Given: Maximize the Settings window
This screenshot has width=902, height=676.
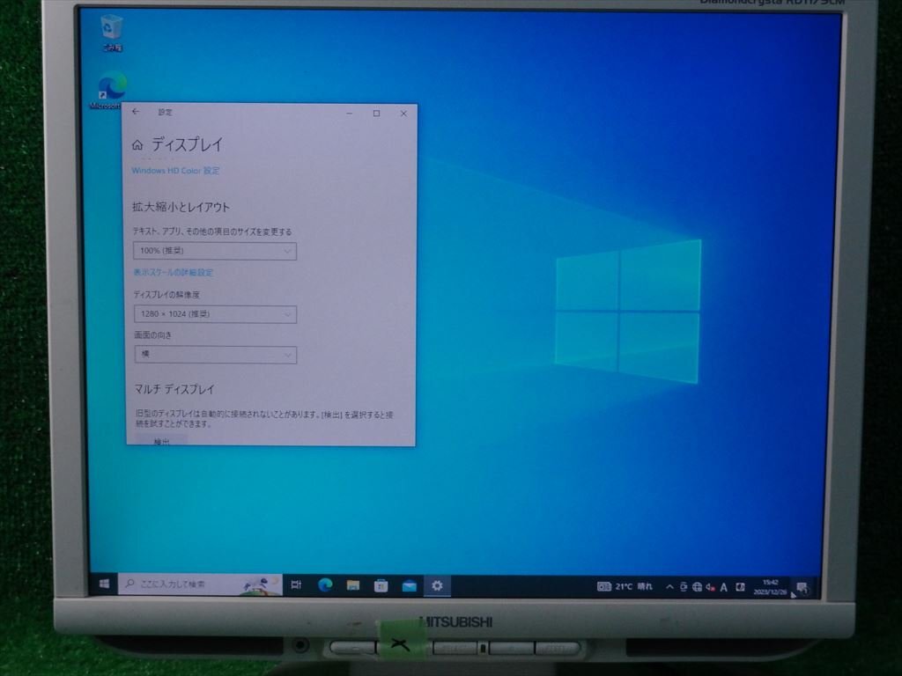Looking at the screenshot, I should [x=376, y=114].
